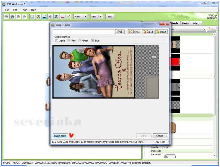Open the Free camera mode dropdown
This screenshot has width=220, height=167.
pyautogui.click(x=81, y=16)
